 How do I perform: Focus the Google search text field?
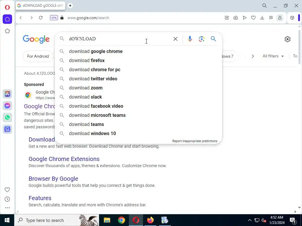[x=119, y=39]
